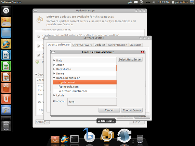This screenshot has width=195, height=146.
Task: Open the blue letter b dock application
Action: coord(89,135)
